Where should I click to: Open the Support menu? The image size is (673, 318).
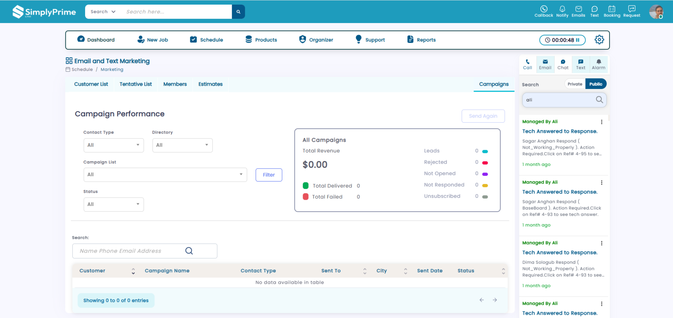click(370, 40)
